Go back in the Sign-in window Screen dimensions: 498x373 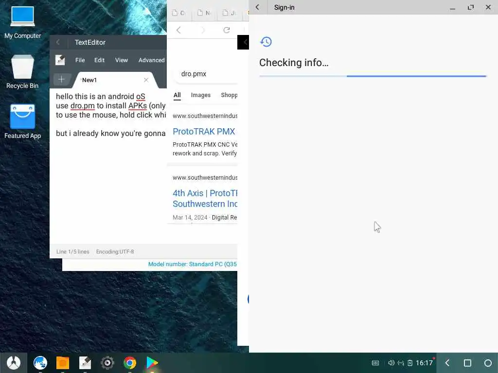click(258, 7)
